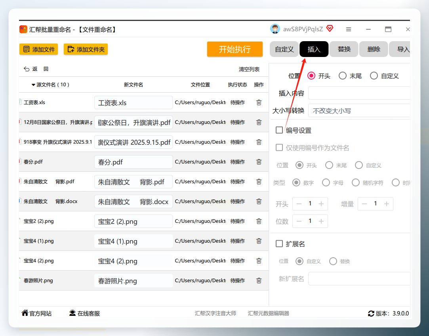Trash the 宝宝2 (2).png entry
The image size is (429, 336).
[x=259, y=221]
